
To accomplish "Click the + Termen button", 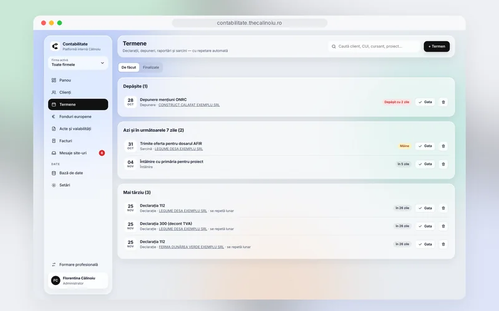I will [437, 46].
